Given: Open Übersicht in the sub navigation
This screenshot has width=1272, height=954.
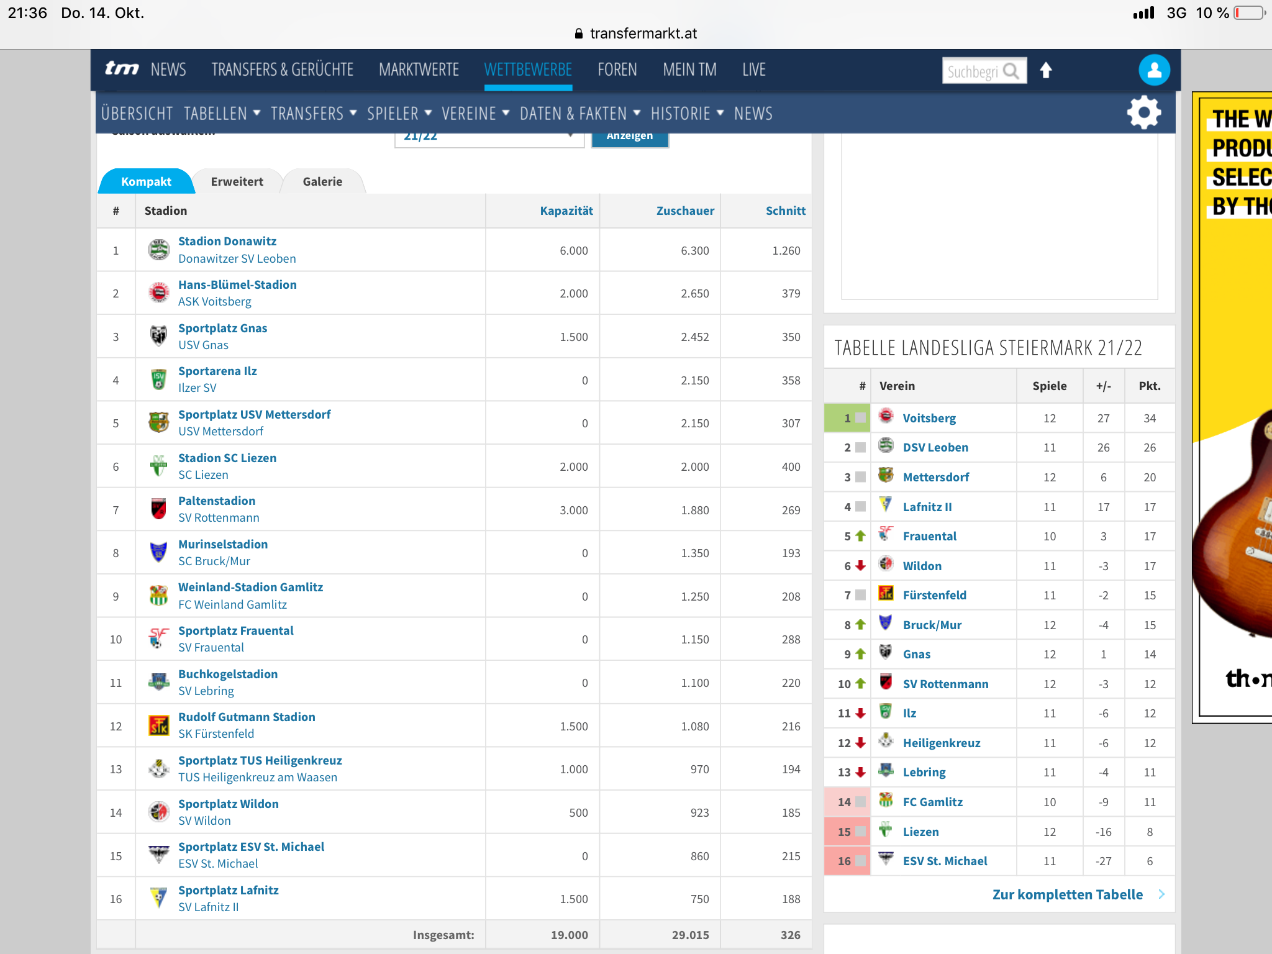Looking at the screenshot, I should tap(137, 113).
